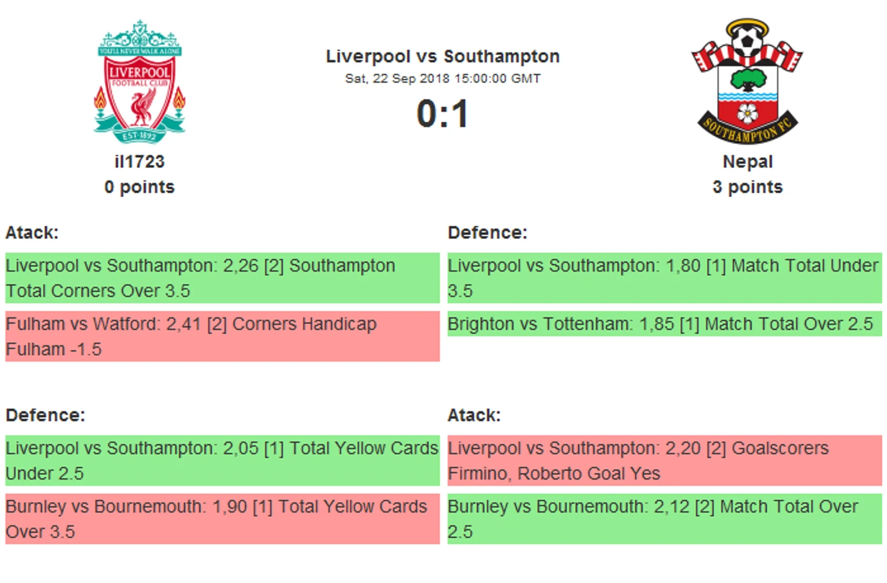Viewport: 887px width, 583px height.
Task: Click the right team's Defence heading
Action: pyautogui.click(x=487, y=232)
